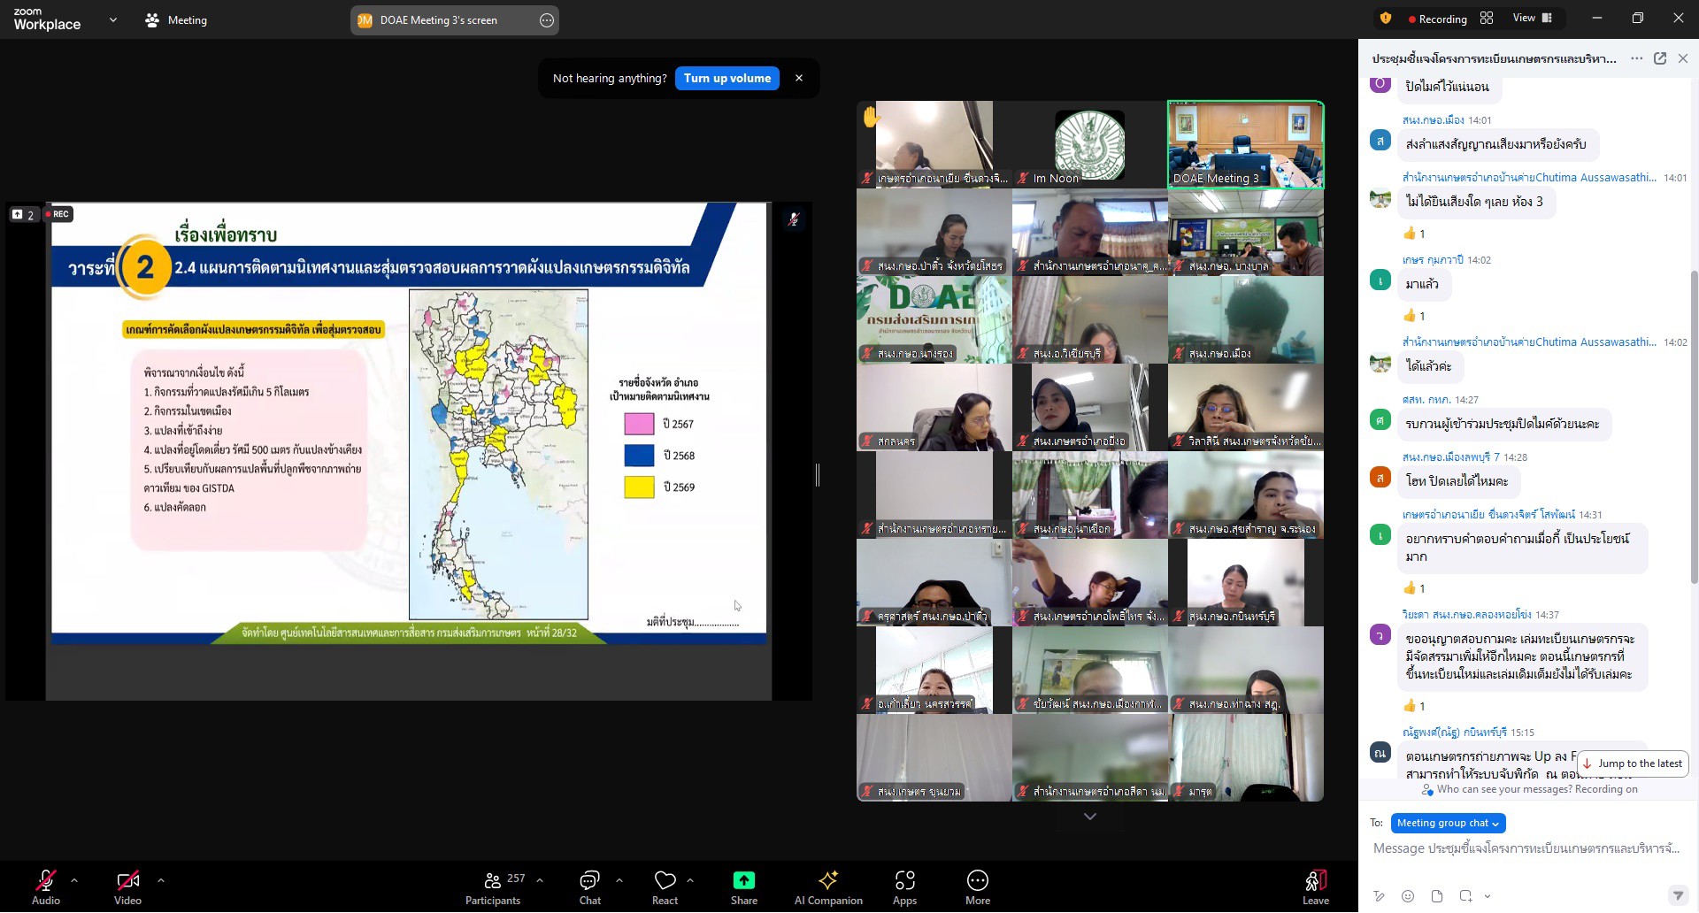
Task: Select the DOAE Meeting 3's screen tab
Action: (x=439, y=20)
